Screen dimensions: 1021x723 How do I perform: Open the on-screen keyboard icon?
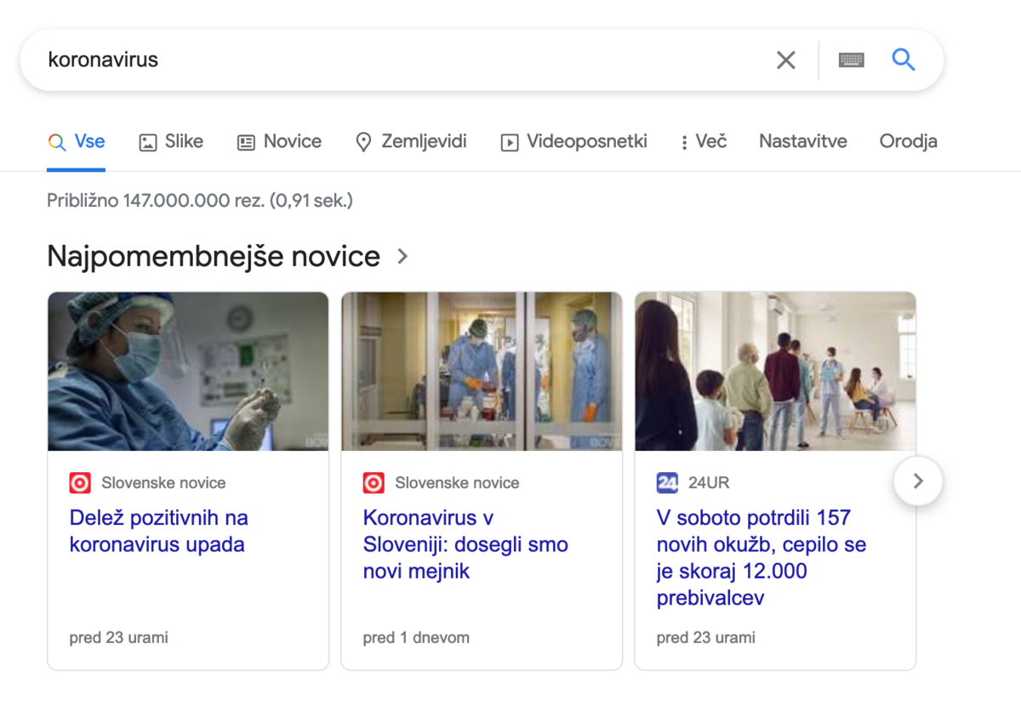851,60
